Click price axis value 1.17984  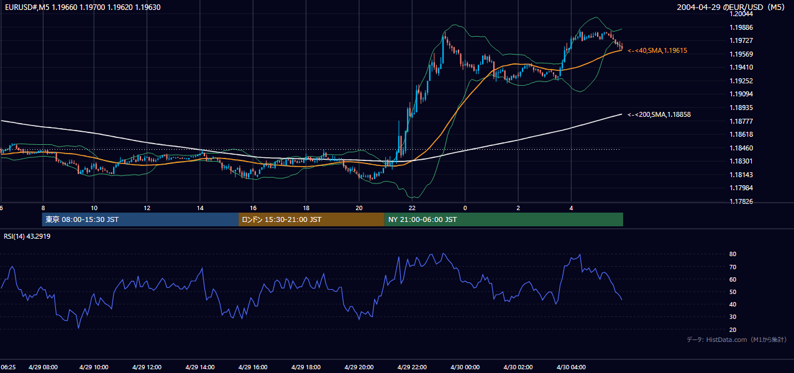pyautogui.click(x=741, y=188)
